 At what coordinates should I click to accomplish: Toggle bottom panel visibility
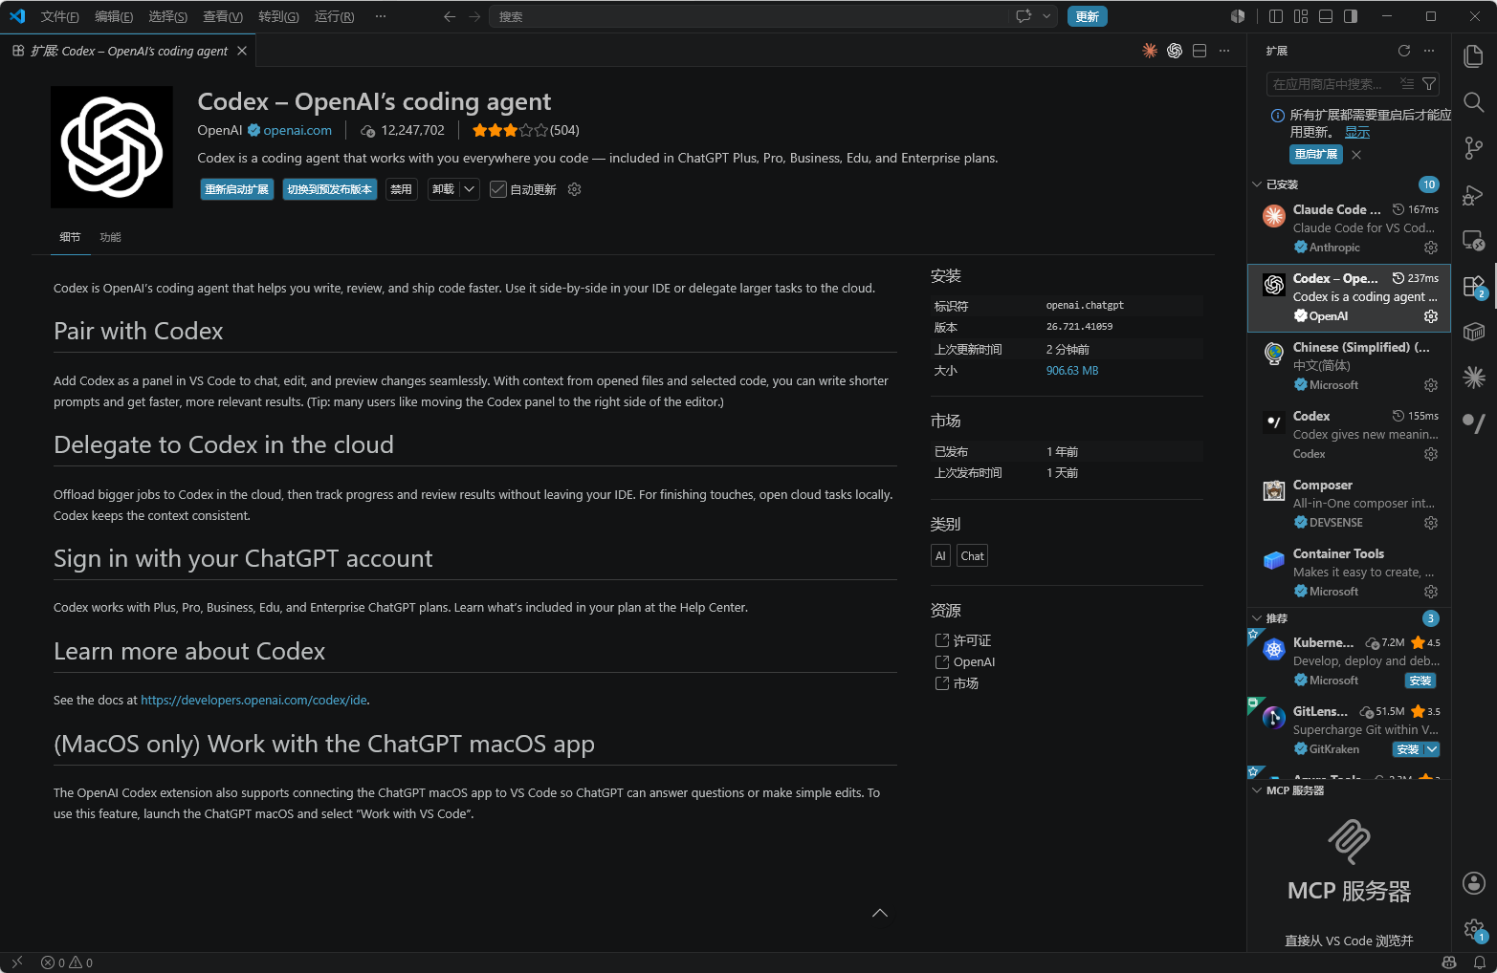point(1326,16)
